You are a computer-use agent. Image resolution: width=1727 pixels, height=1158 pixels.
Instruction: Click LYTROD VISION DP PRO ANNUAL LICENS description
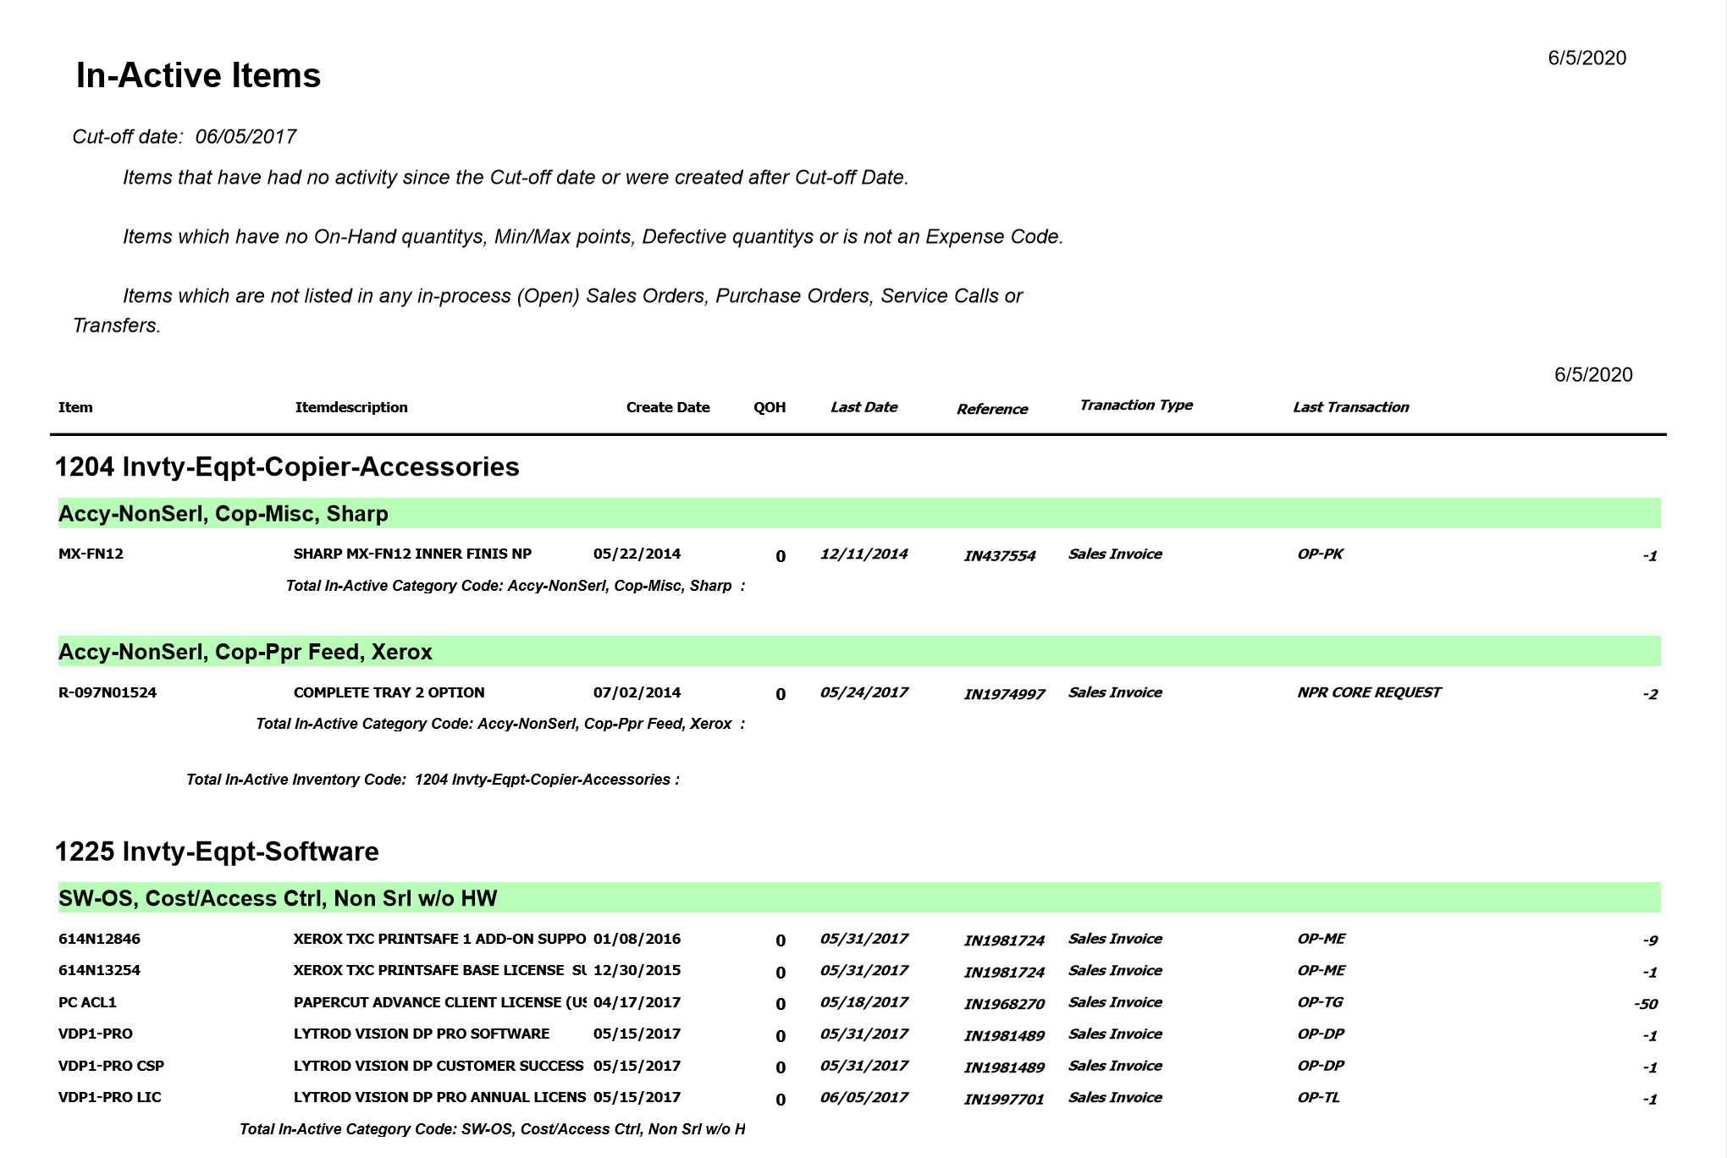[x=439, y=1097]
